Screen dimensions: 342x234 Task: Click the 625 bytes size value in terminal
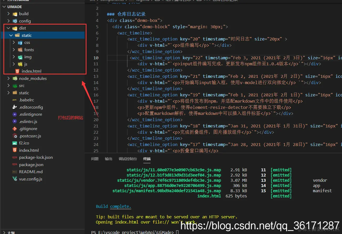pos(236,196)
